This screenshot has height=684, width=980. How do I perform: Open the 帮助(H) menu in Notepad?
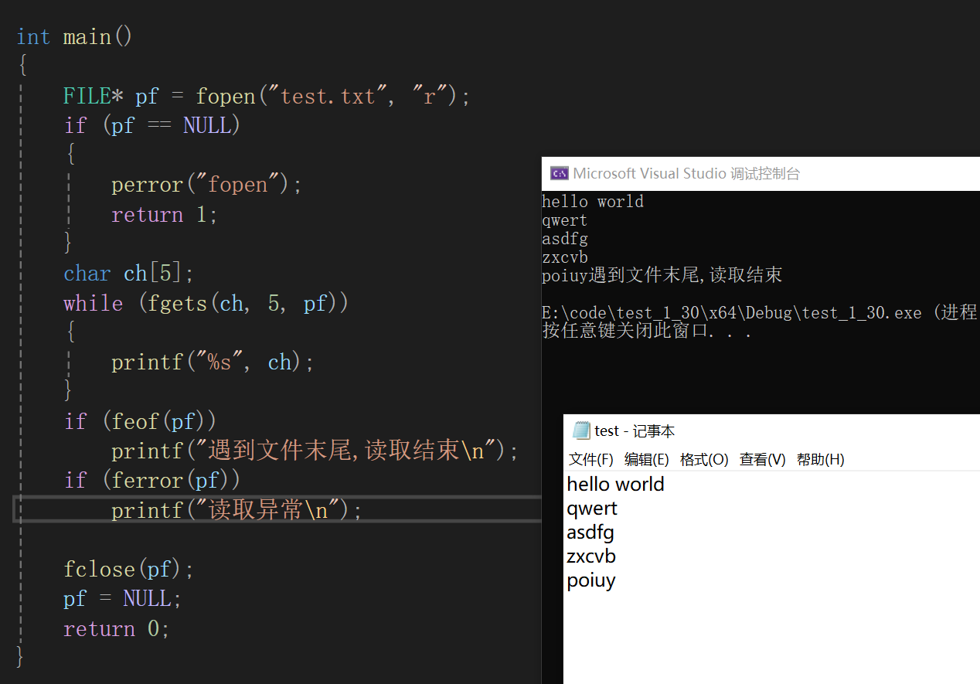[820, 459]
